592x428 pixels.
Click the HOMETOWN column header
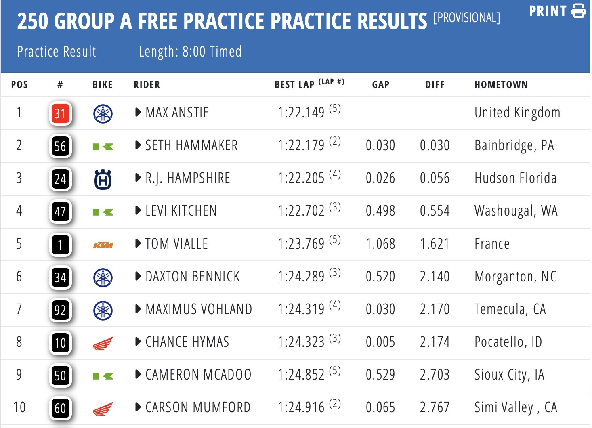point(501,84)
